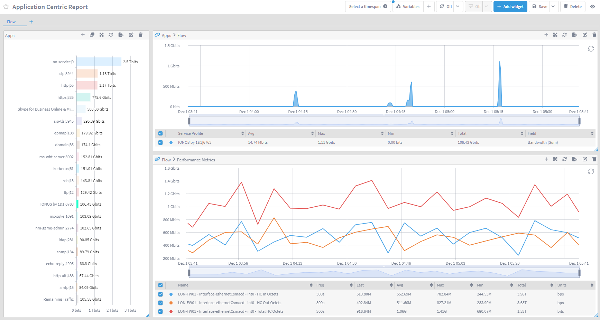Click Performance Metrics breadcrumb label
Viewport: 600px width, 320px height.
[x=196, y=160]
